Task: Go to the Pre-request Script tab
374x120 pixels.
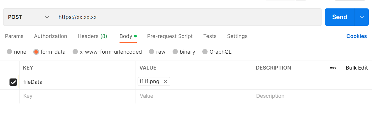Action: pyautogui.click(x=170, y=36)
